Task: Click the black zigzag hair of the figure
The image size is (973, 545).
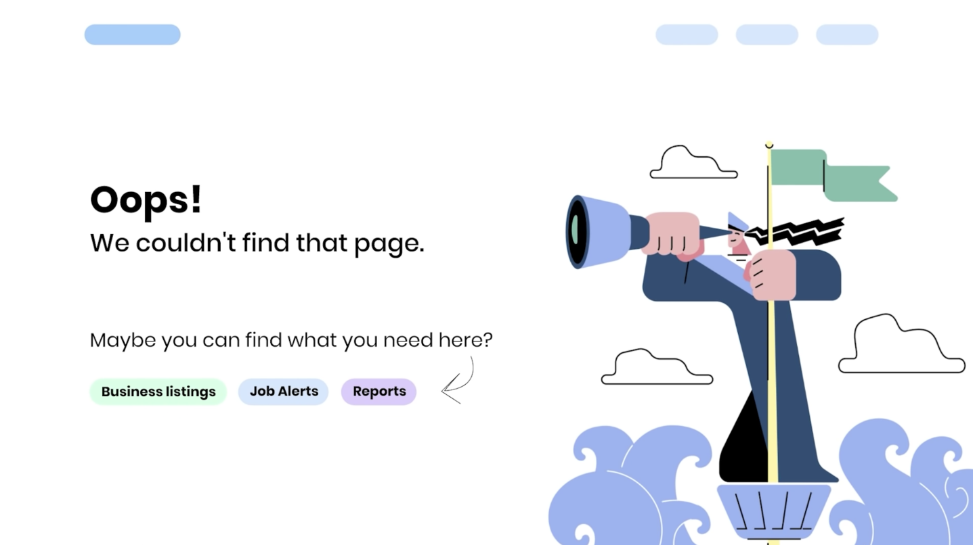Action: coord(796,232)
